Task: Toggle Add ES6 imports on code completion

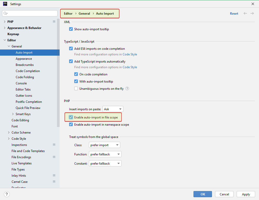Action: pos(71,48)
